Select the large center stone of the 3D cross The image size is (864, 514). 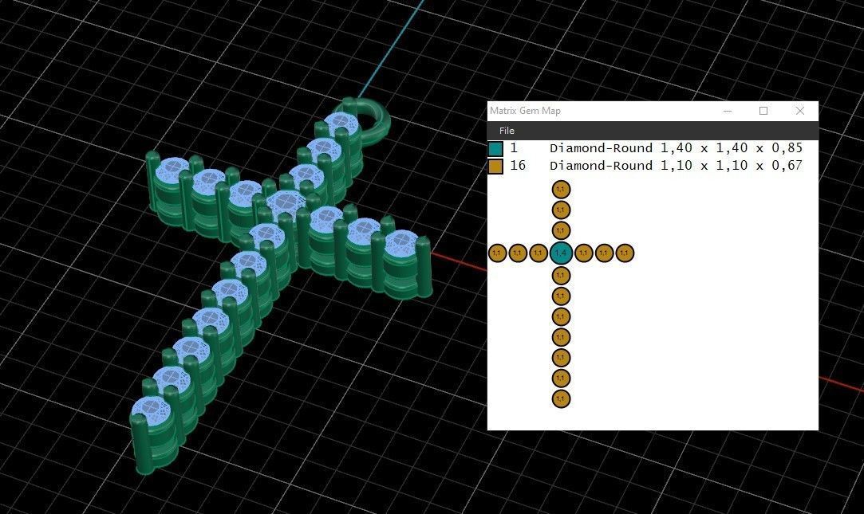(286, 202)
